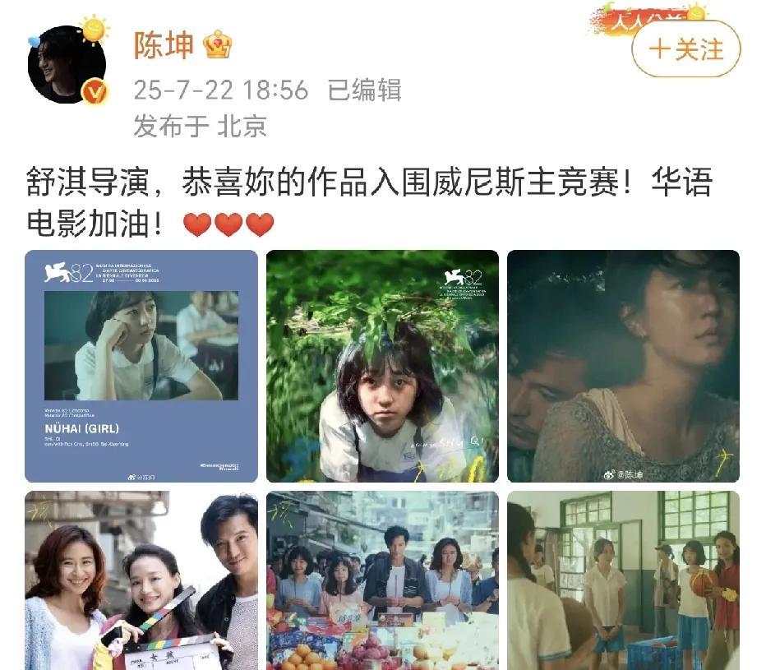This screenshot has width=766, height=670.
Task: Open Chen Kun's profile avatar
Action: pos(67,64)
